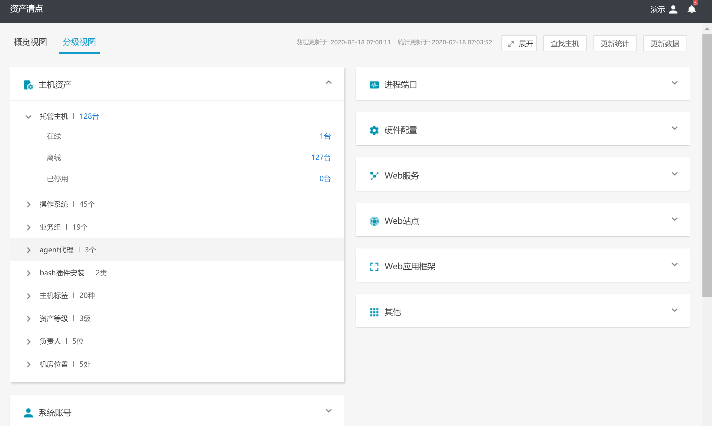Viewport: 712px width, 426px height.
Task: Click the Web站点 globe icon
Action: pyautogui.click(x=374, y=221)
